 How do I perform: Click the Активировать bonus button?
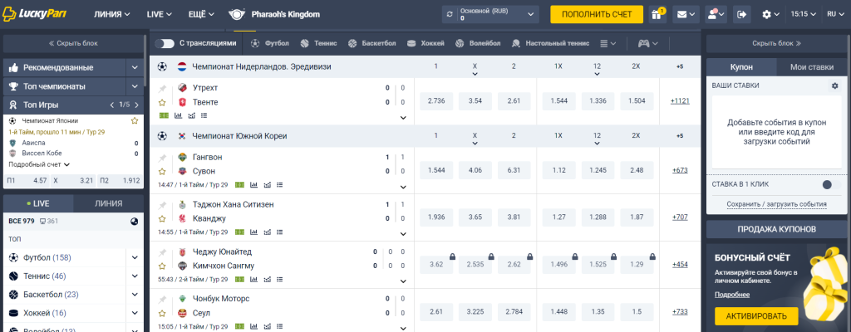pyautogui.click(x=756, y=315)
